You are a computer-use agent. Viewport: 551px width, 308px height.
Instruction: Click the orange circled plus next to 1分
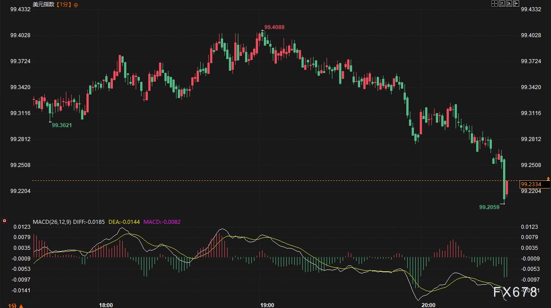(75, 5)
